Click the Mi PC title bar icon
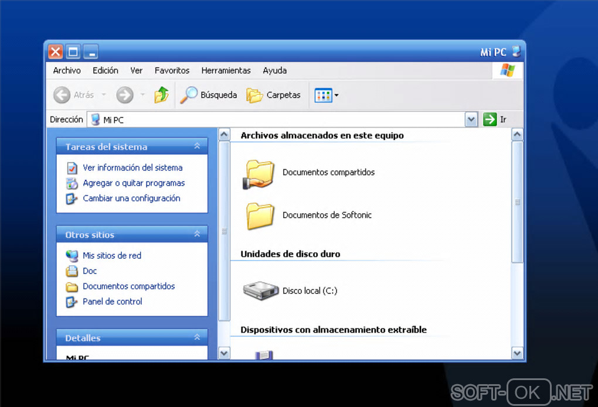 point(516,52)
